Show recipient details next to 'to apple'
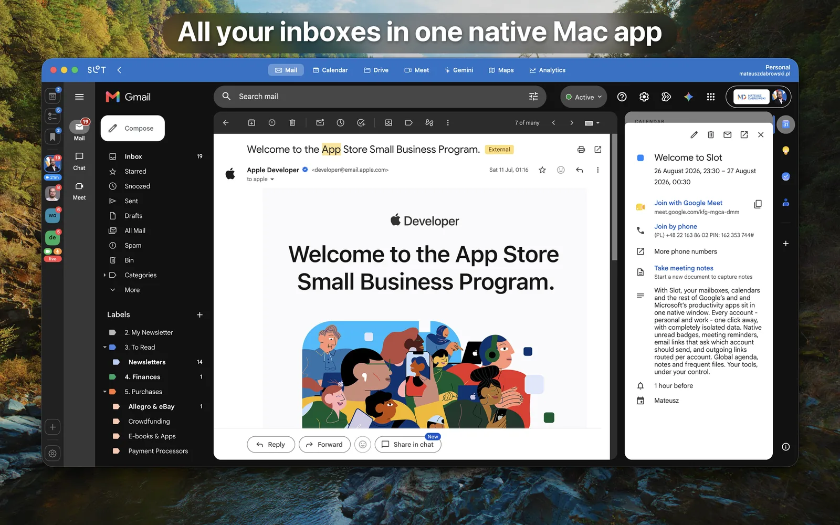The image size is (840, 525). [x=272, y=180]
